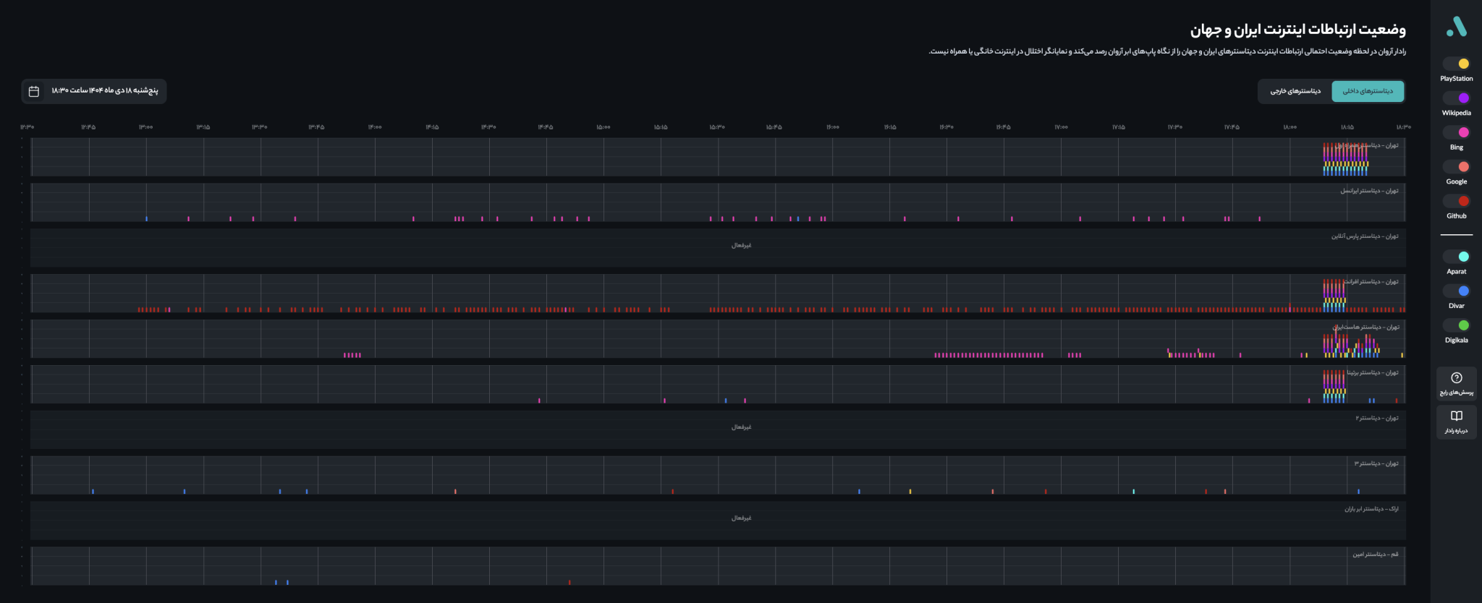Screen dimensions: 1482x603
Task: Toggle Google service visibility
Action: [x=1456, y=166]
